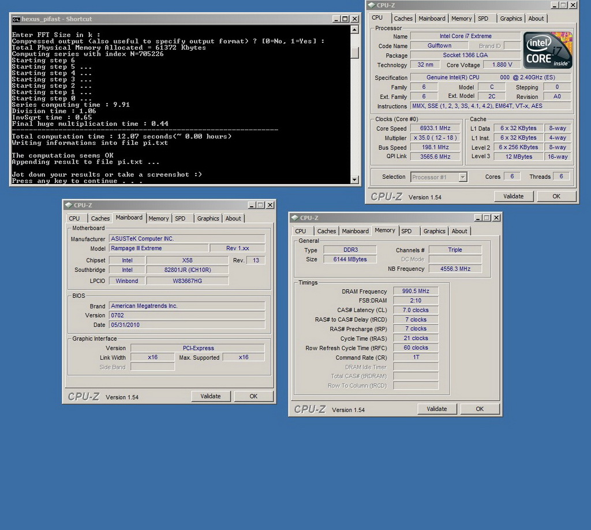
Task: Go to About tab in Memory window
Action: (x=459, y=231)
